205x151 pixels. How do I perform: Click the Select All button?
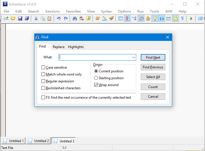point(153,77)
